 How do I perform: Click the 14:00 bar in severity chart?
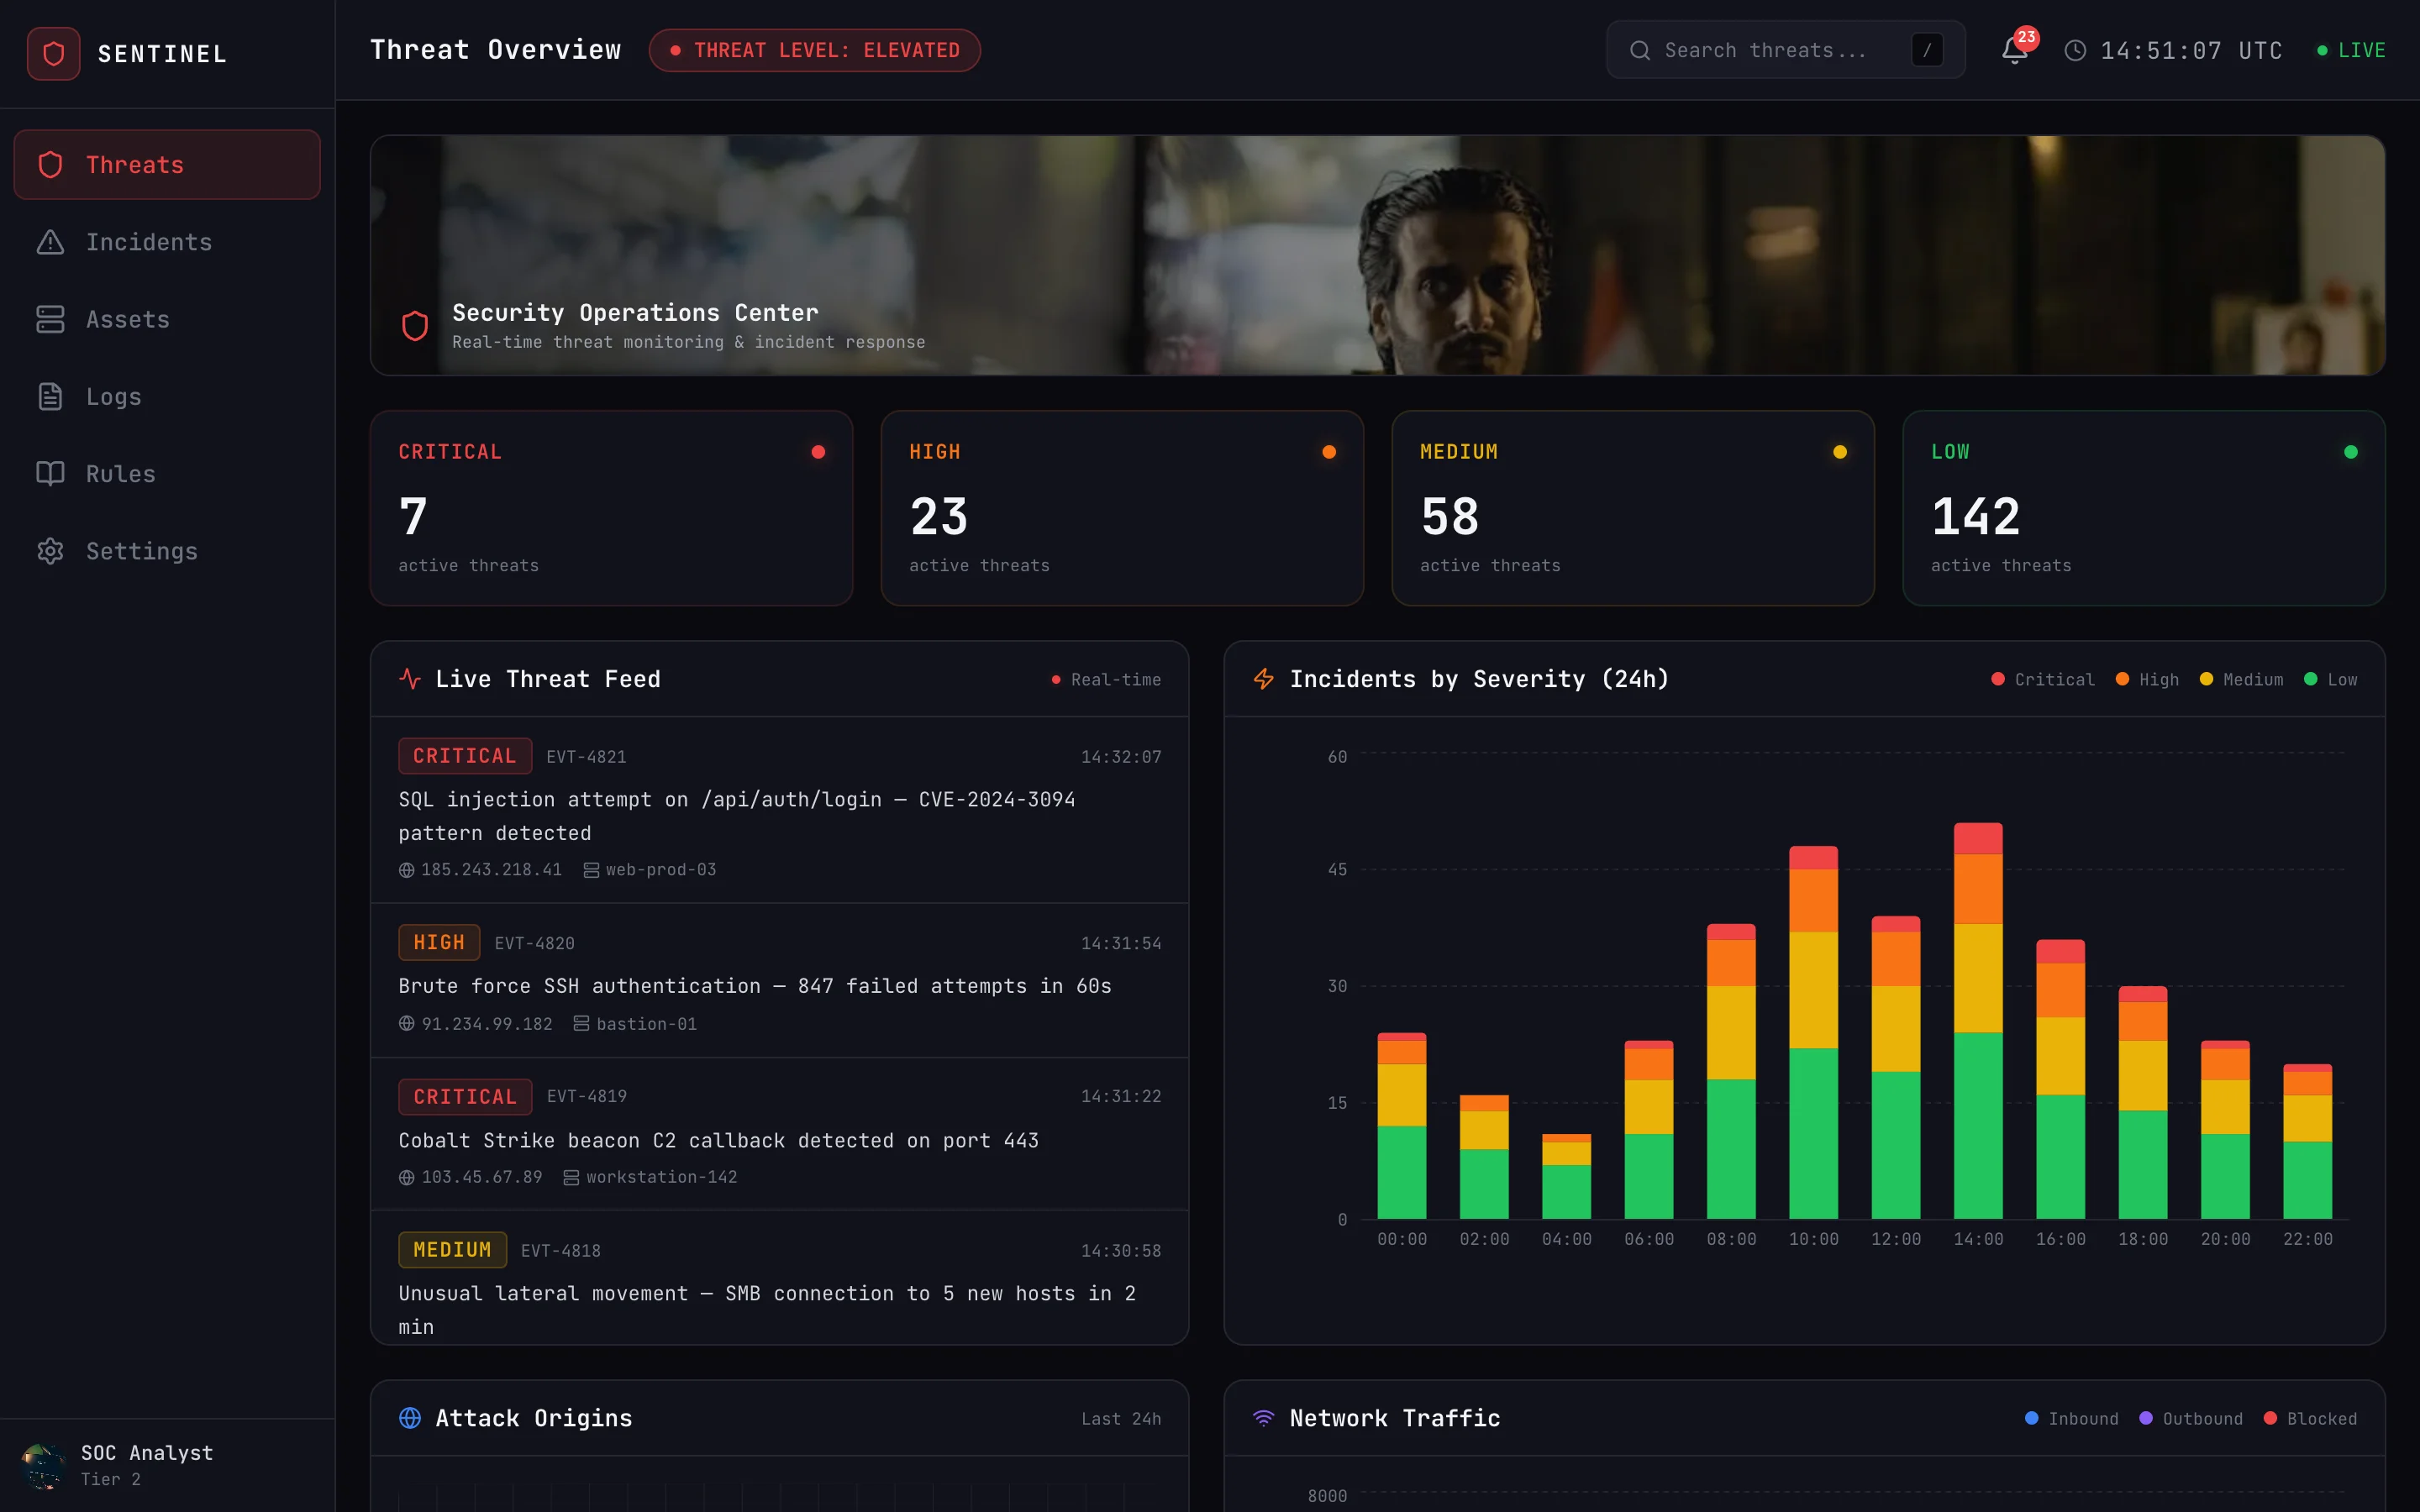tap(1978, 1021)
